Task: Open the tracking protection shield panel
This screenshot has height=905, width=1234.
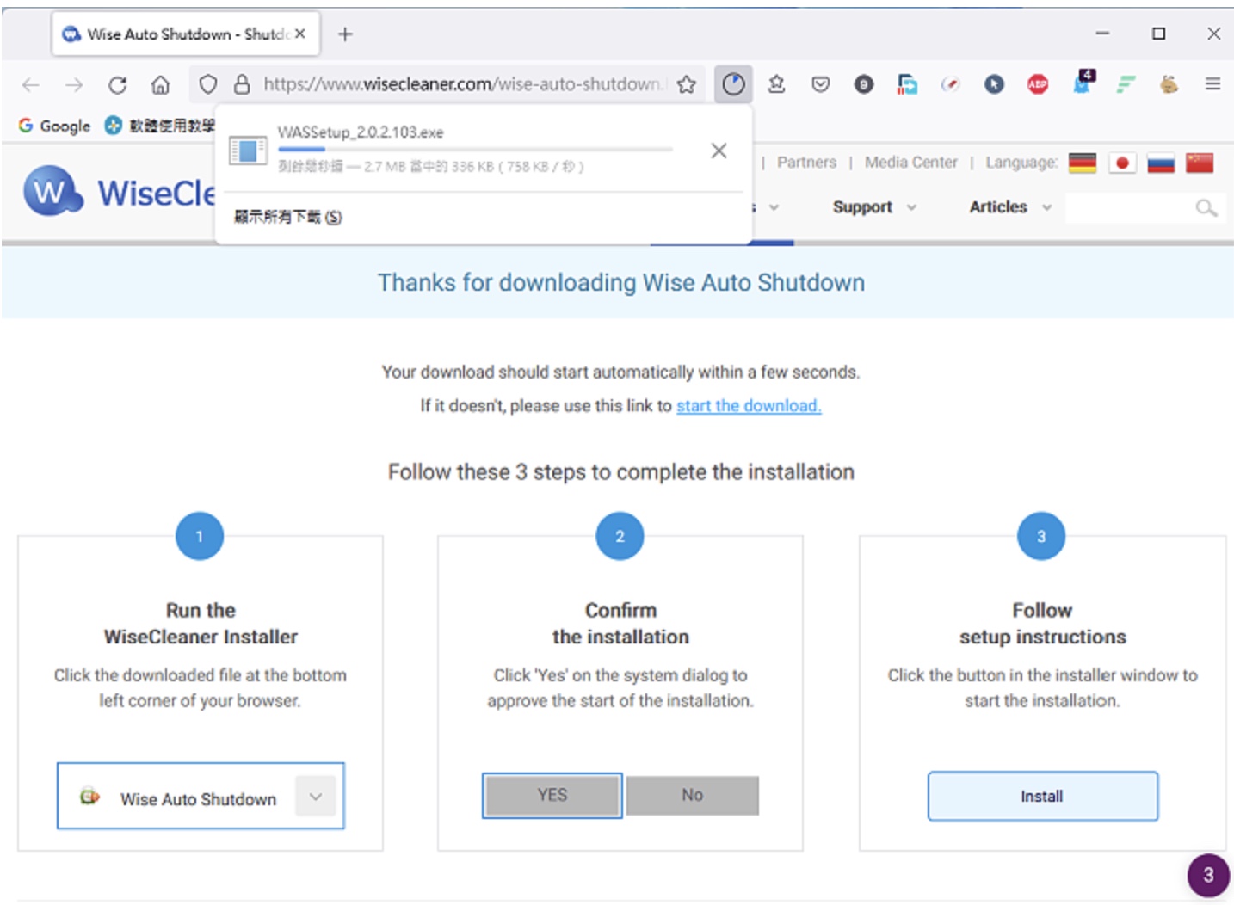Action: (207, 84)
